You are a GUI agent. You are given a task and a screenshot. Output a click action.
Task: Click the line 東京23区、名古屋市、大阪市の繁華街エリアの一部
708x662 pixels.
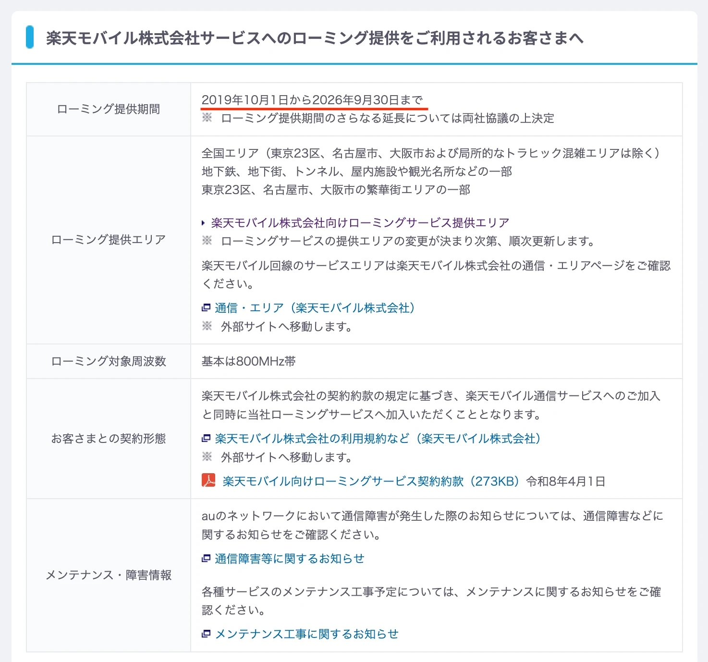336,190
